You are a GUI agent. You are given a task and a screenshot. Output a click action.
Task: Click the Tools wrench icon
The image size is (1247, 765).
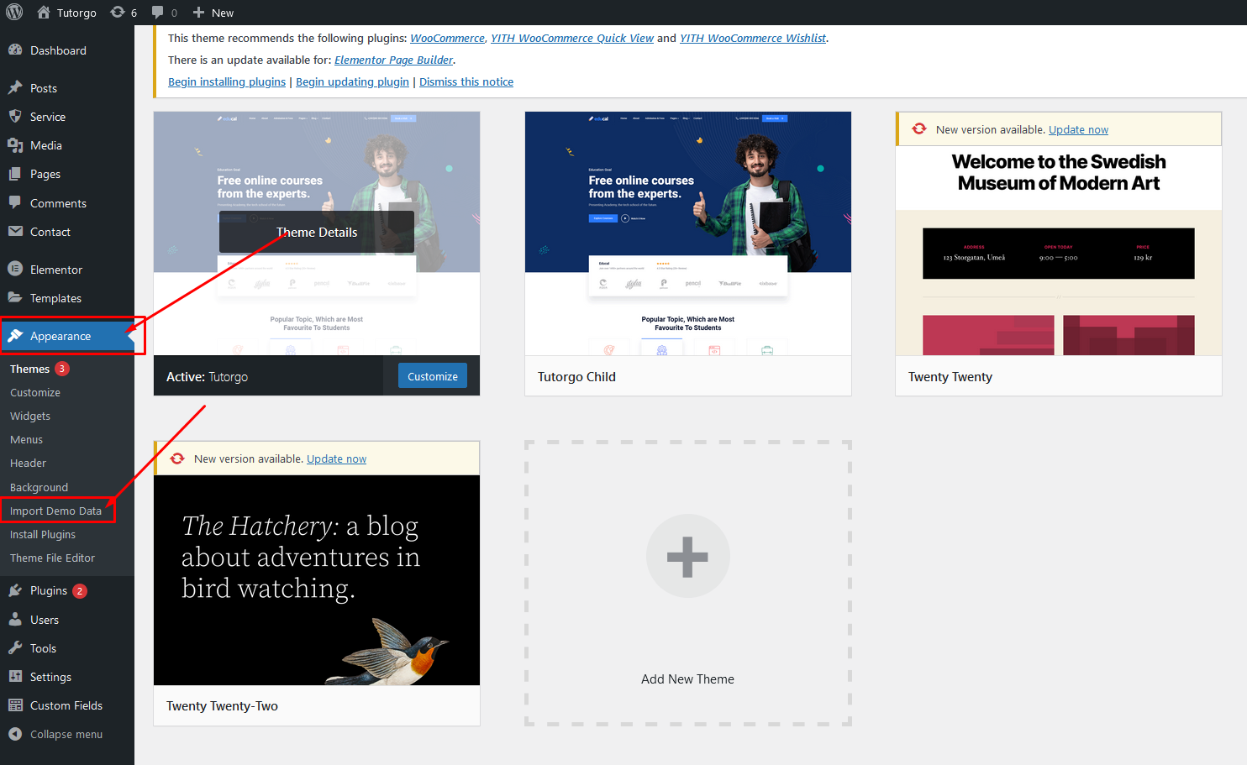click(x=15, y=648)
